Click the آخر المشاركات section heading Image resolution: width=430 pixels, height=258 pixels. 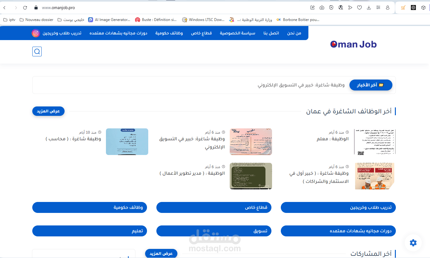(371, 254)
